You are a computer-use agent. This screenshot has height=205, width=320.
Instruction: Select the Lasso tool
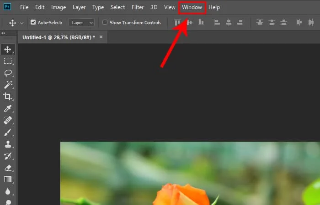(x=8, y=73)
